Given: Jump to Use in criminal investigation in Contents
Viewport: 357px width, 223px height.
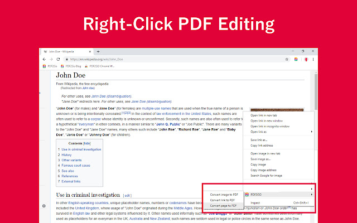Looking at the screenshot, I should click(81, 149).
